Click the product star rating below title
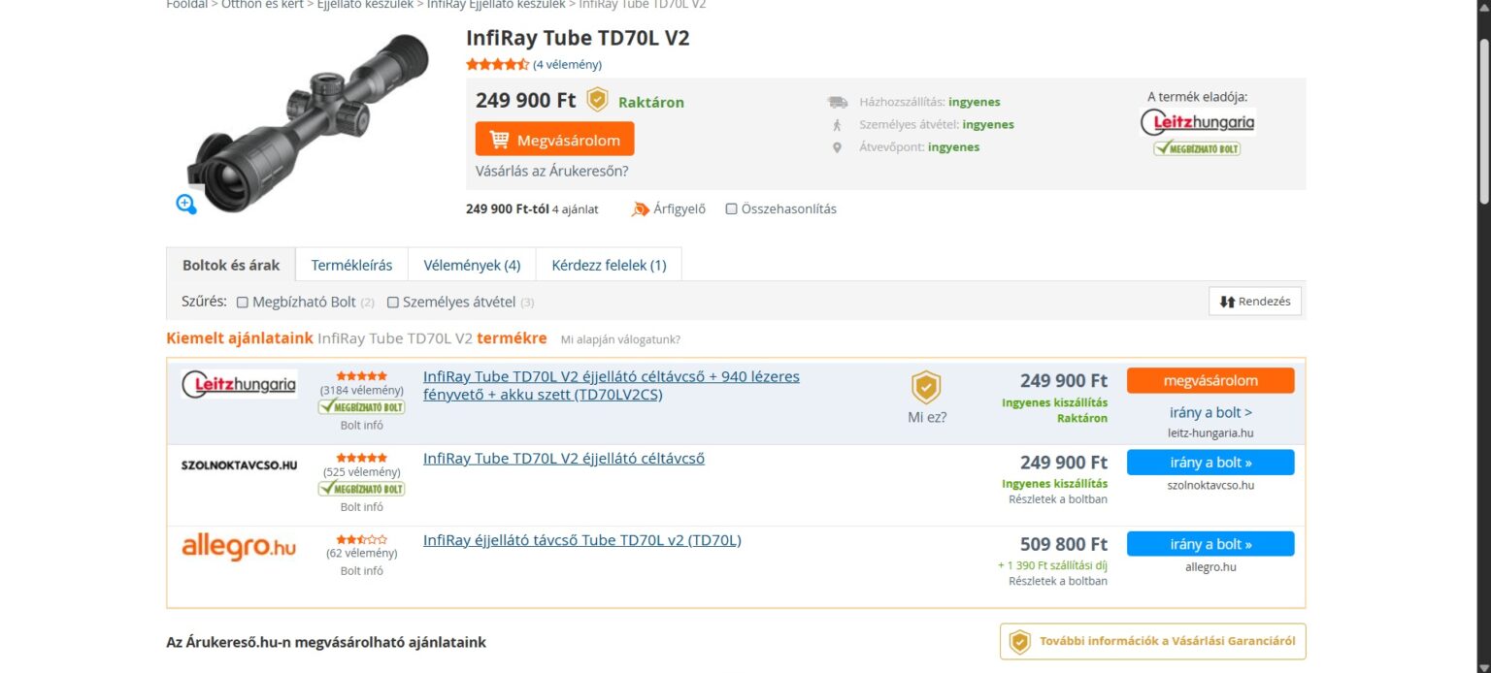Viewport: 1491px width, 673px height. 497,65
